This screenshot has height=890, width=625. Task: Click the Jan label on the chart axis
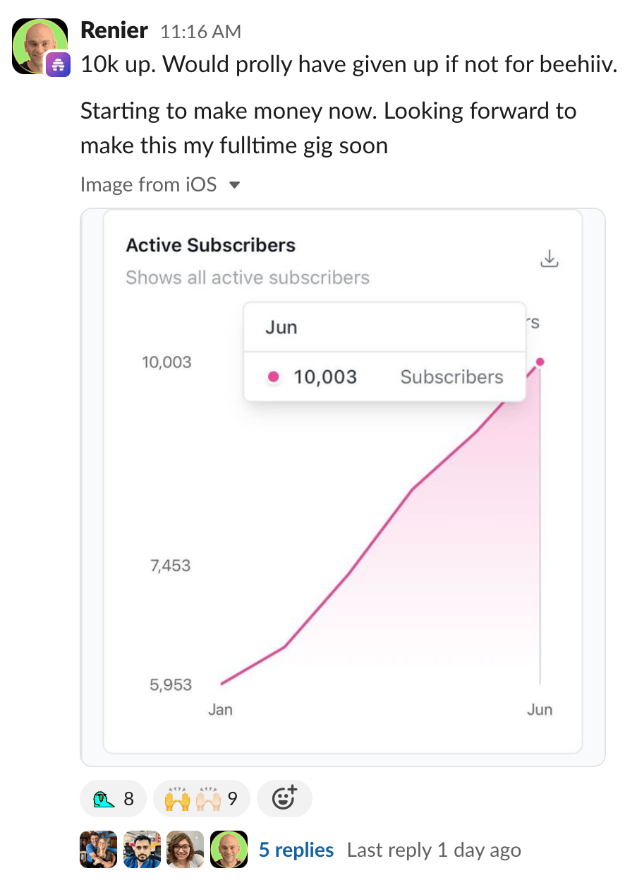[220, 709]
